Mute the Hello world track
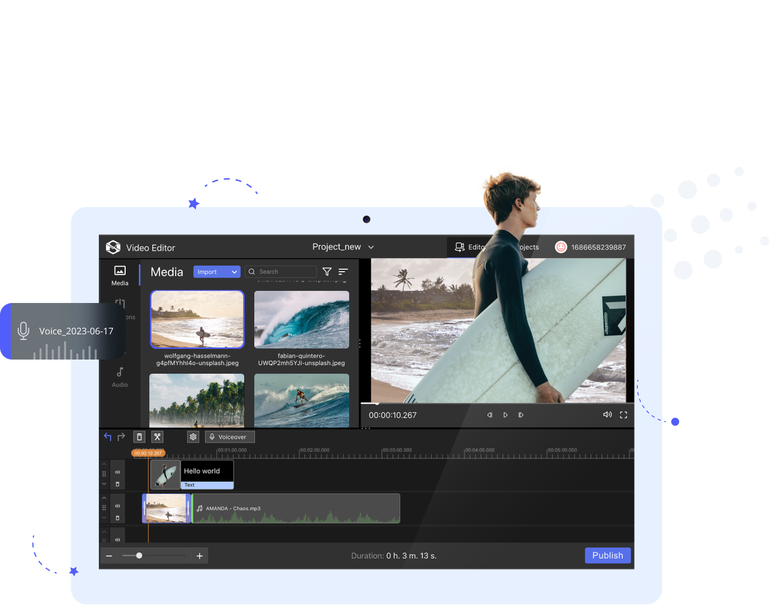 pyautogui.click(x=118, y=472)
